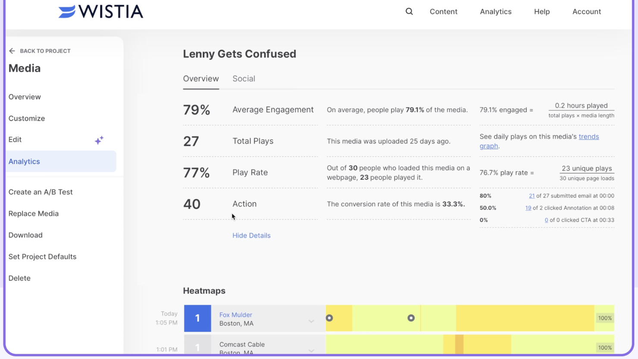Click the 0.2 hours played text

(581, 105)
